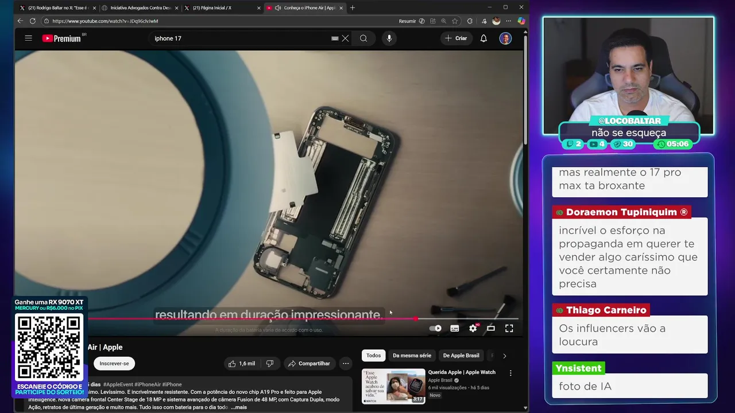Image resolution: width=735 pixels, height=413 pixels.
Task: Close the 'Iniciativa Advogados Contra' tab
Action: click(176, 7)
